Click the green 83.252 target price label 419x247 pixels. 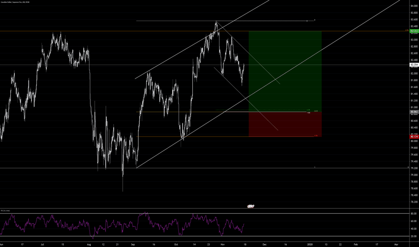pyautogui.click(x=414, y=31)
